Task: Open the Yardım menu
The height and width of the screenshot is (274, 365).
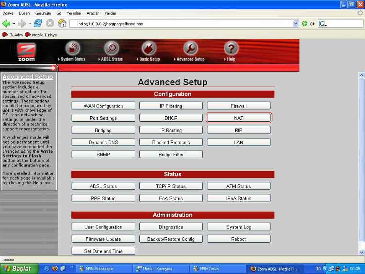Action: click(110, 13)
